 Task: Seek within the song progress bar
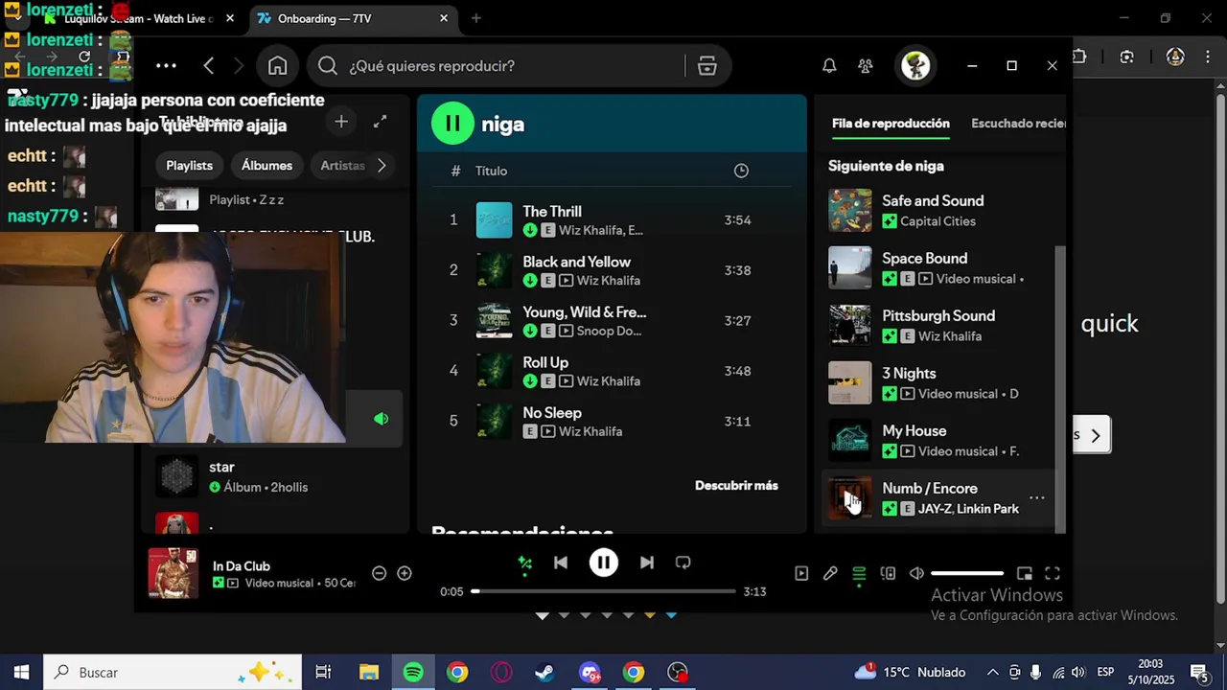click(604, 591)
